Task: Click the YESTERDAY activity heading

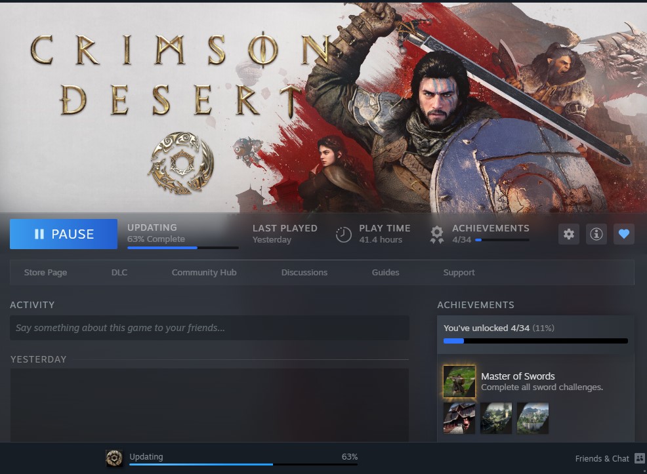Action: [x=38, y=359]
